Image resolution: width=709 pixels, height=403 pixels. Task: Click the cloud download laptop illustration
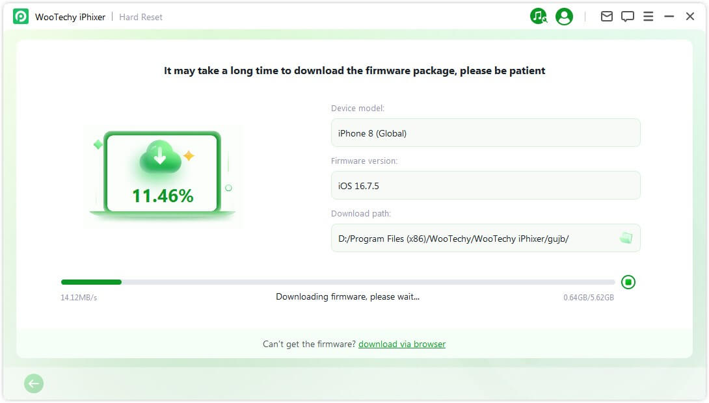pos(163,174)
